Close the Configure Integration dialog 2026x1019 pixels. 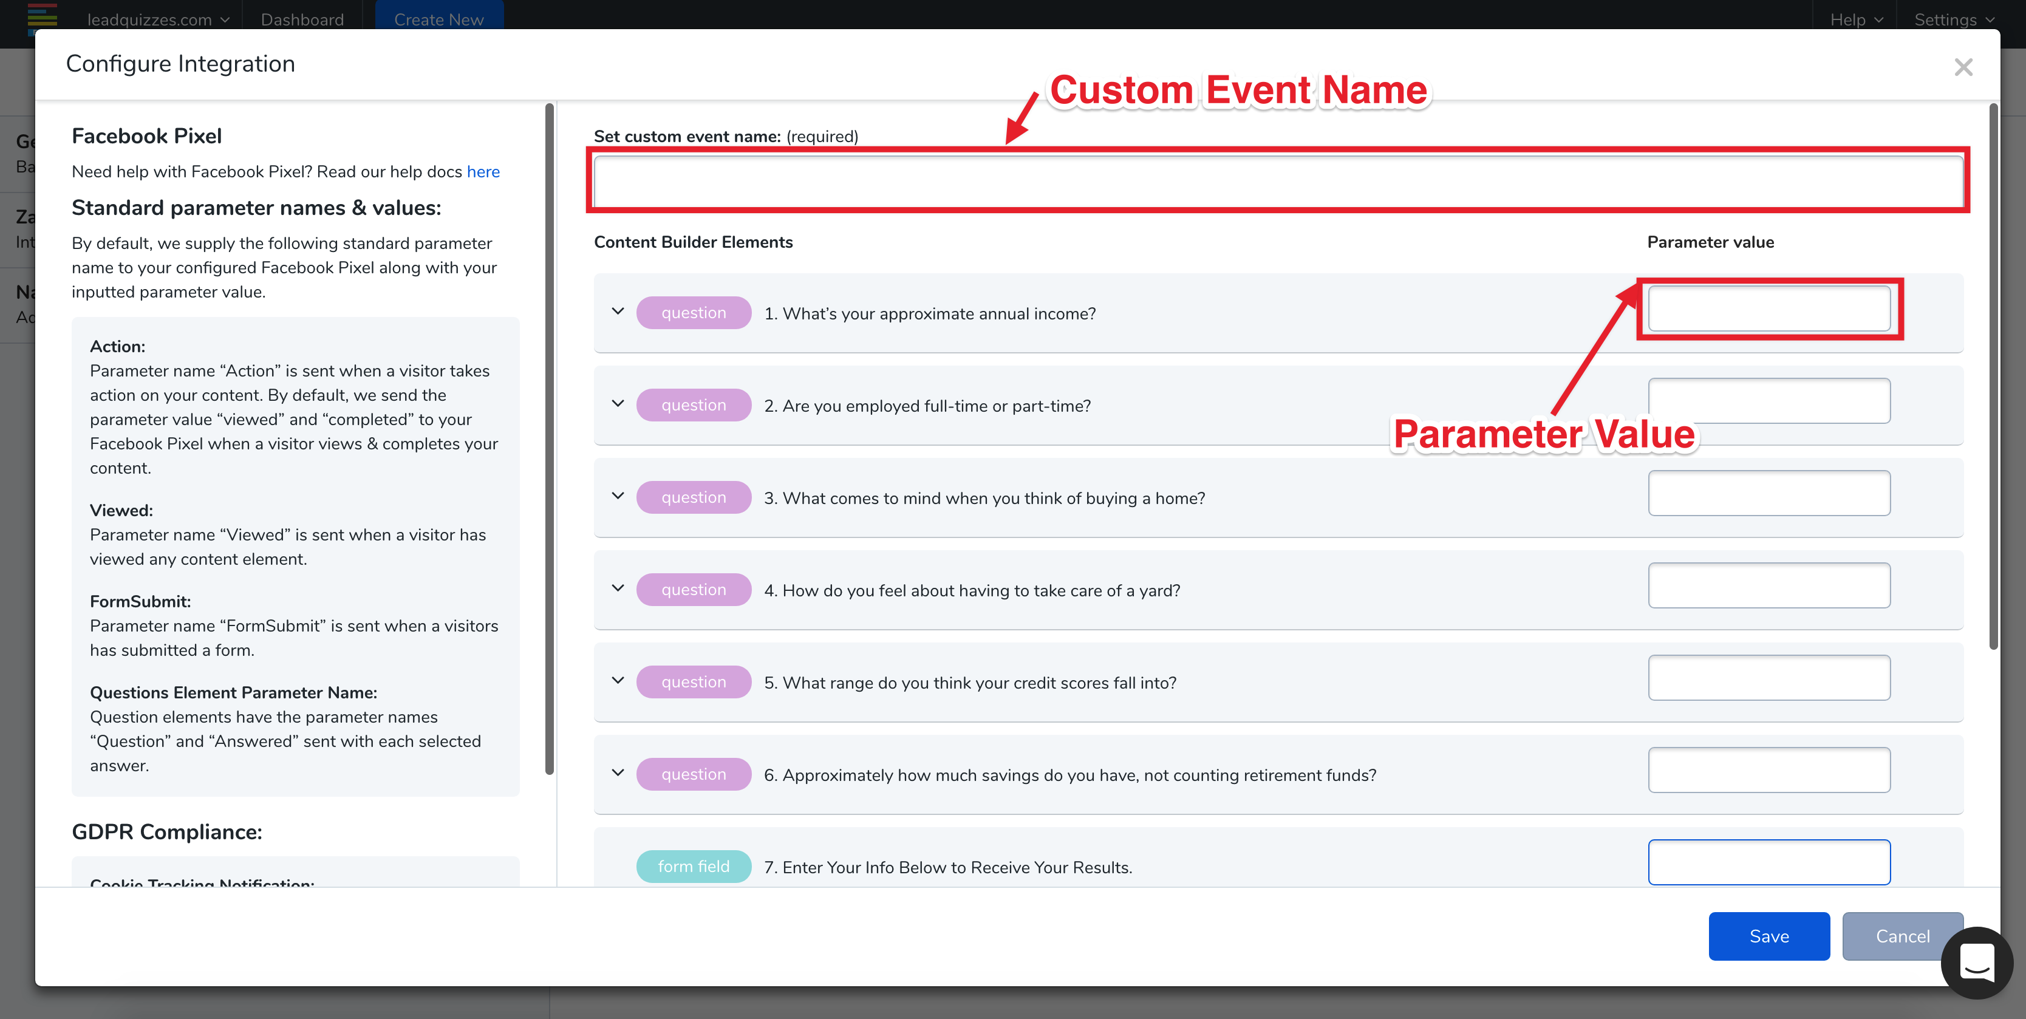[1963, 67]
